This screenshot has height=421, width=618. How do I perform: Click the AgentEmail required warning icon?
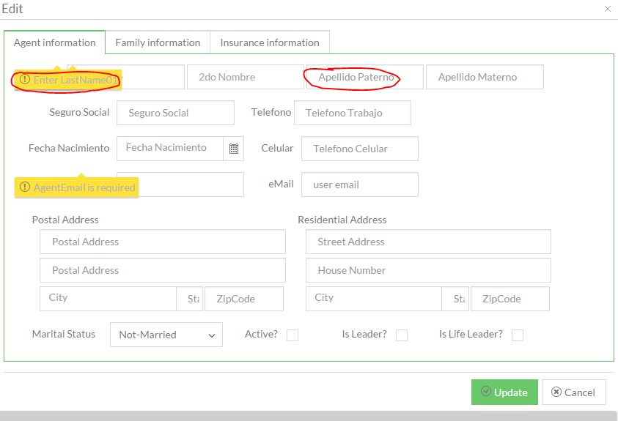(25, 187)
